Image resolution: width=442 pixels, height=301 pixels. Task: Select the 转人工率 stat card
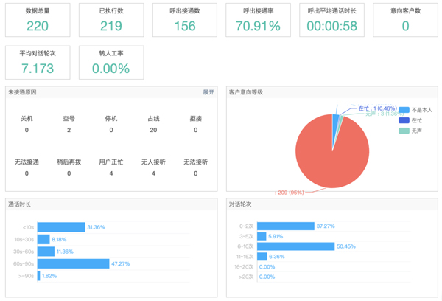point(111,62)
